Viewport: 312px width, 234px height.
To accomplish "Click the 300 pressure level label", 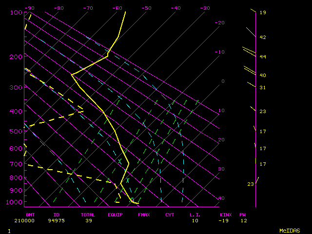I will (16, 87).
